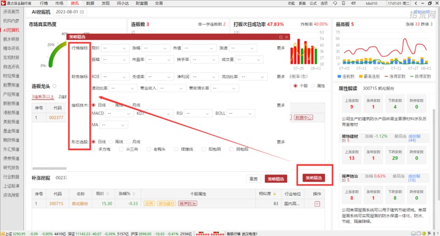The width and height of the screenshot is (440, 236).
Task: Switch to the 3连板及以上 tab
Action: tap(43, 97)
